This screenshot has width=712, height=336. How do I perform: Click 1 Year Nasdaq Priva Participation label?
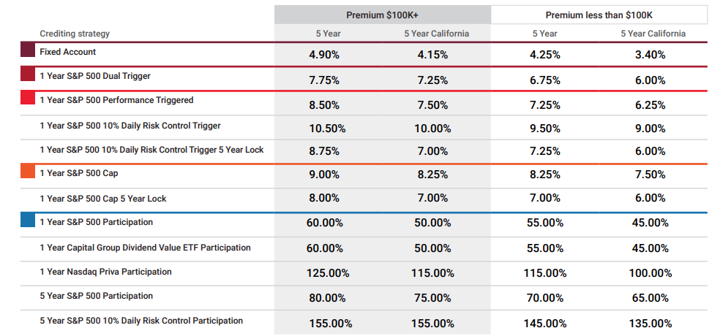[106, 272]
